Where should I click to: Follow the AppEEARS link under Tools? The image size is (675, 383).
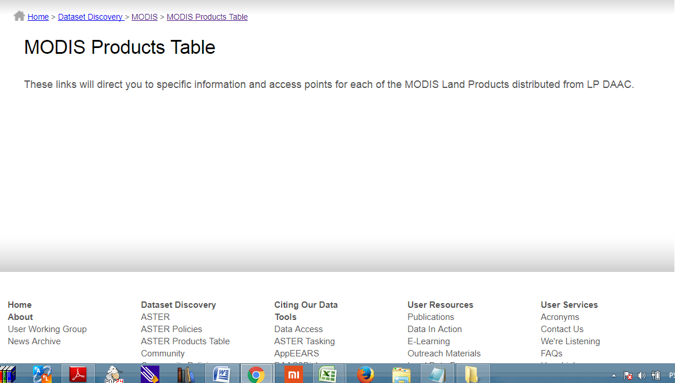pyautogui.click(x=296, y=353)
